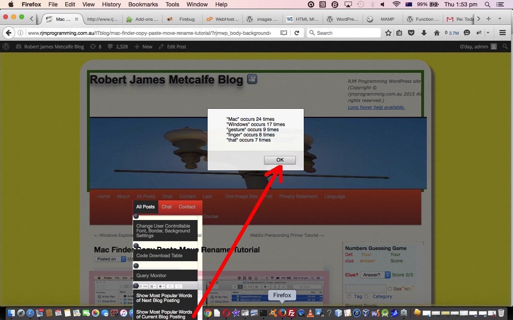Open a new tab with plus button
Screen dimensions: 513x320
point(488,19)
